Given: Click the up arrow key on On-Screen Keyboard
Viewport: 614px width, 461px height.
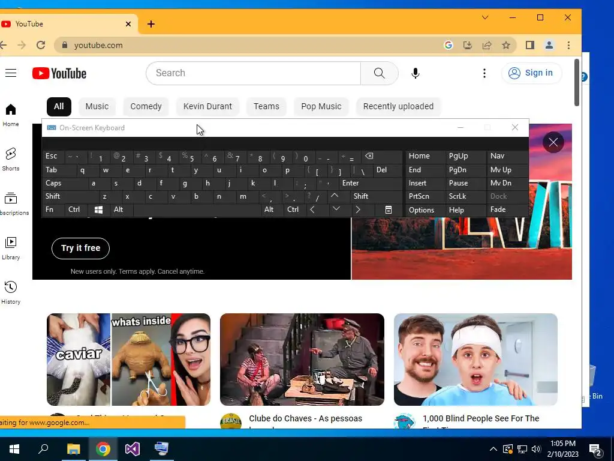Looking at the screenshot, I should pyautogui.click(x=335, y=196).
